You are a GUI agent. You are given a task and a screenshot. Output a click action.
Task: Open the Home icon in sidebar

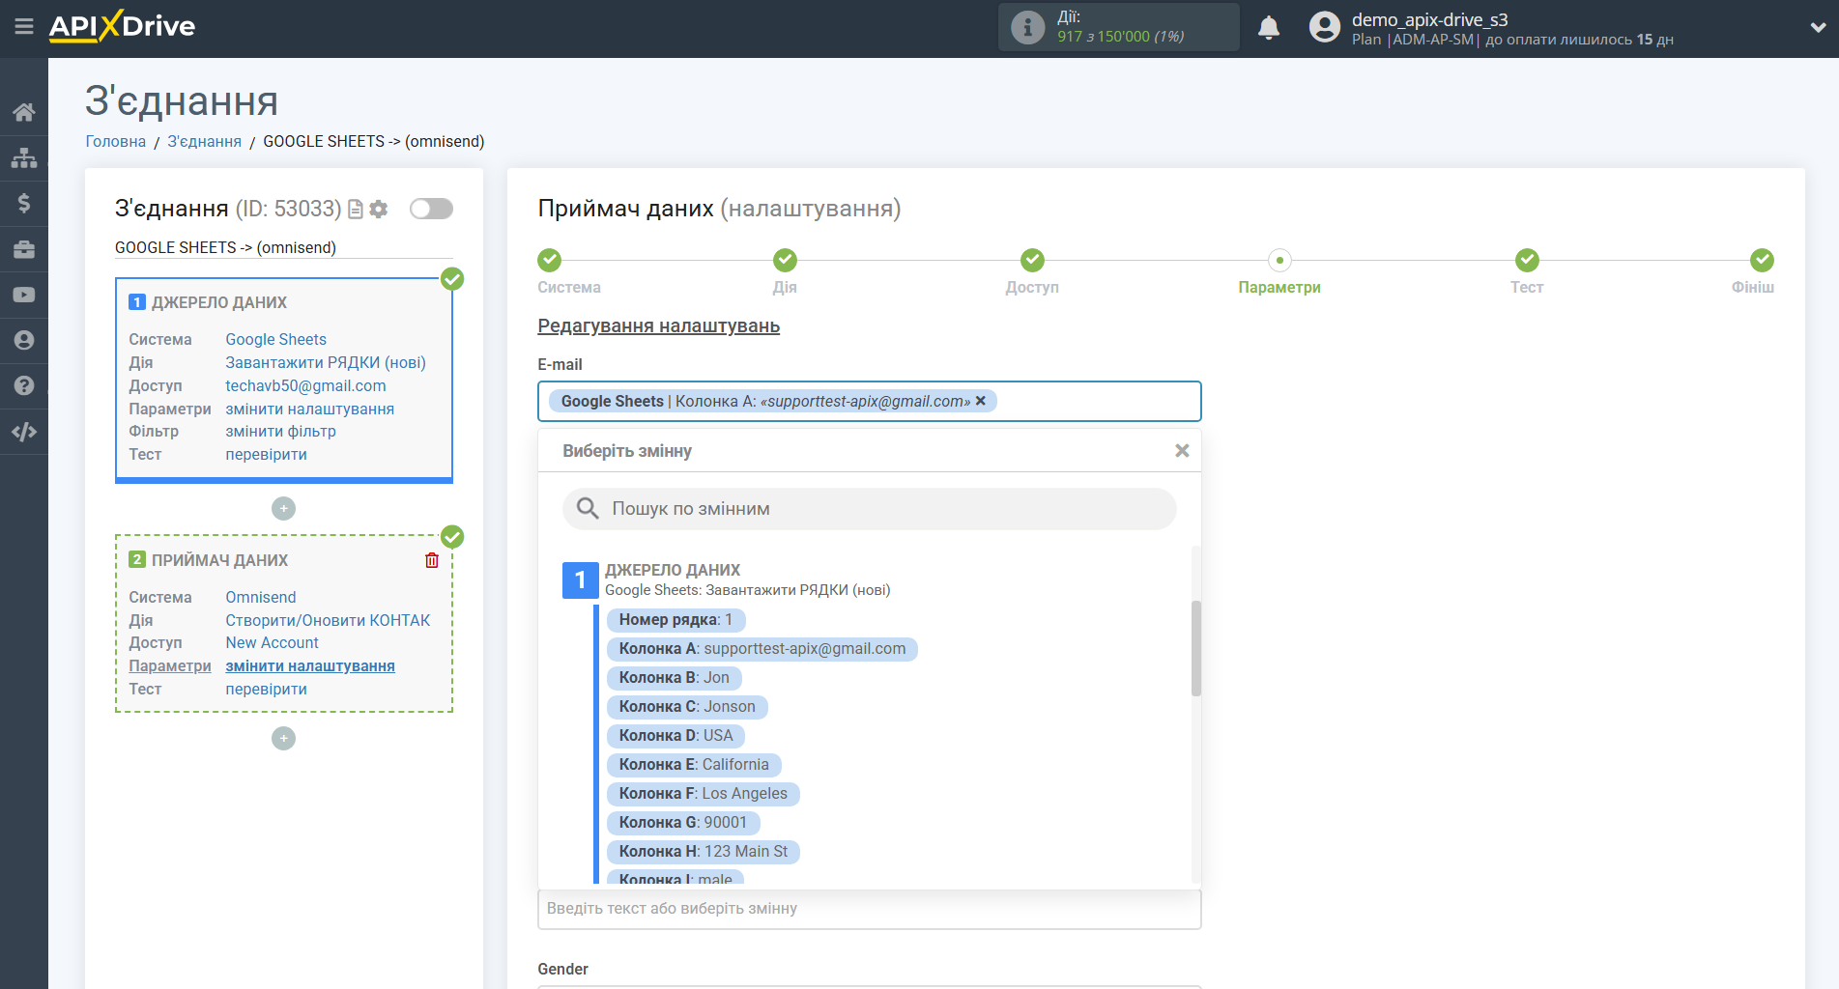point(24,112)
